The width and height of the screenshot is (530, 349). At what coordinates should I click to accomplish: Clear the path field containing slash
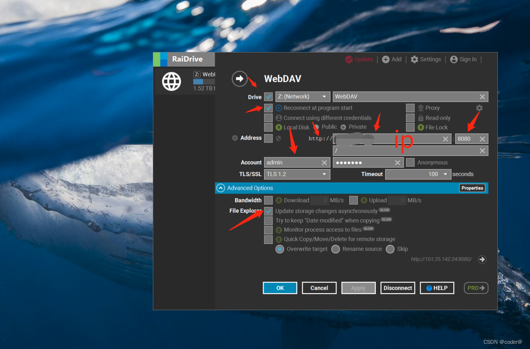pyautogui.click(x=482, y=151)
